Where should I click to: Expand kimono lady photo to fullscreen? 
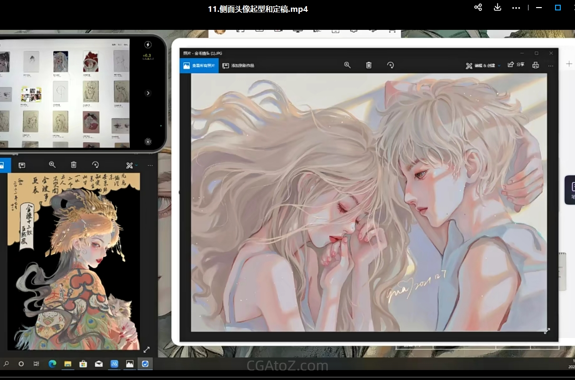pos(147,350)
